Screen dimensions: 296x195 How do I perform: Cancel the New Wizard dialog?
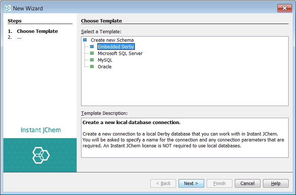(247, 184)
